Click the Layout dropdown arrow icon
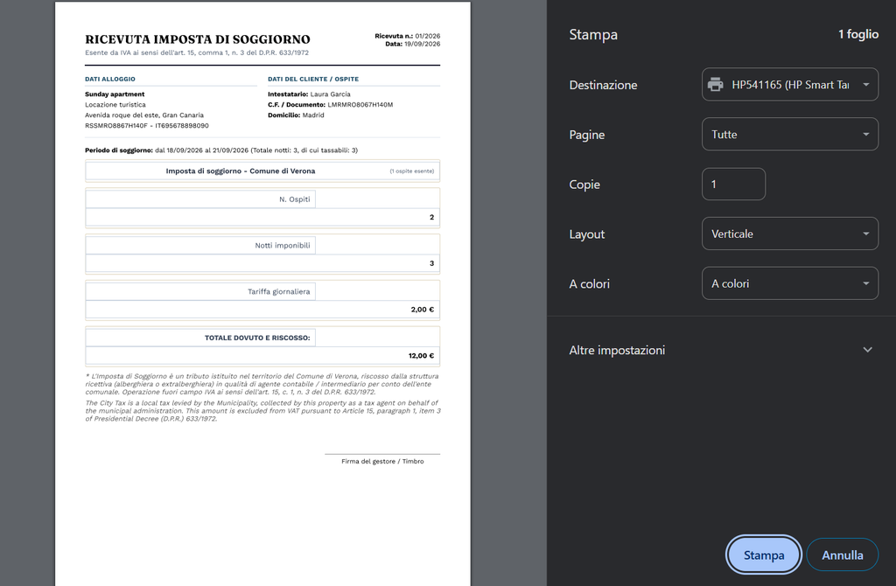 866,234
